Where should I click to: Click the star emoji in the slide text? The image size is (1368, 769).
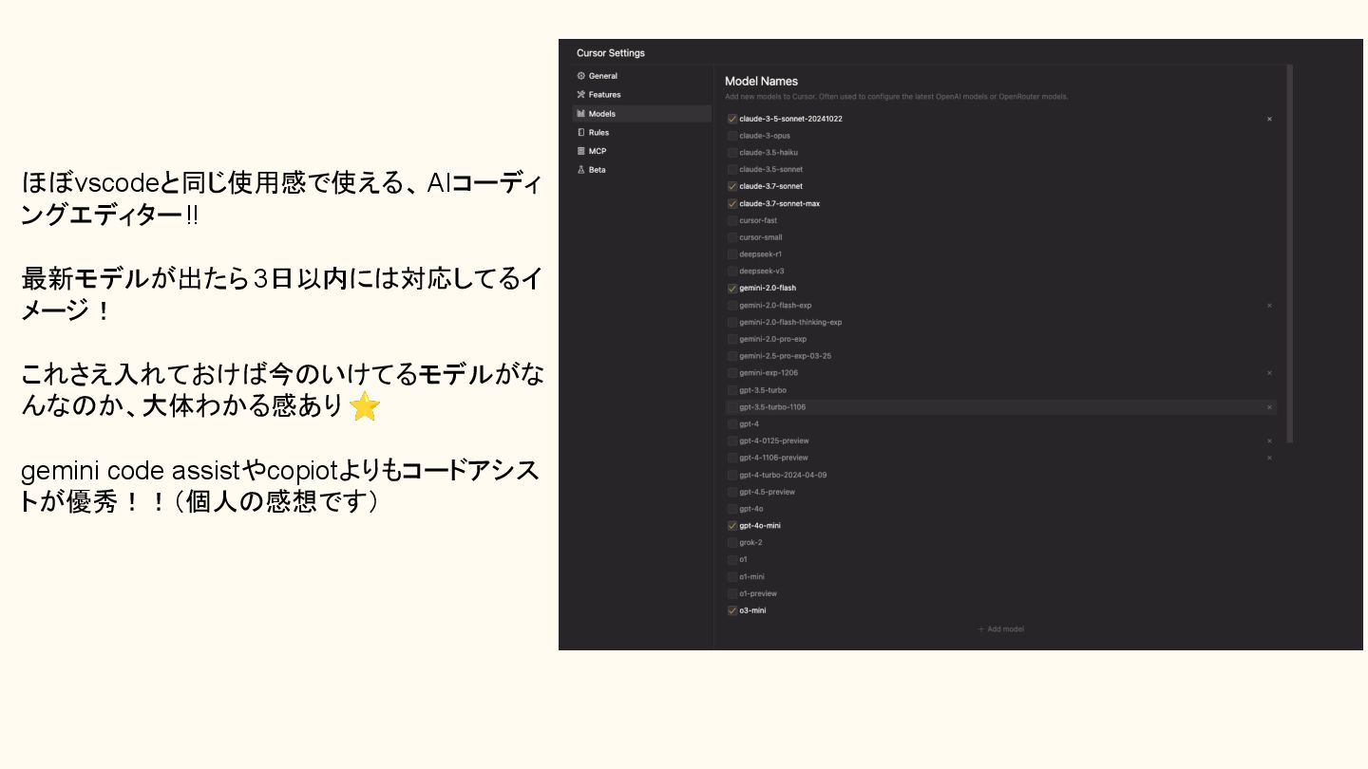point(365,406)
